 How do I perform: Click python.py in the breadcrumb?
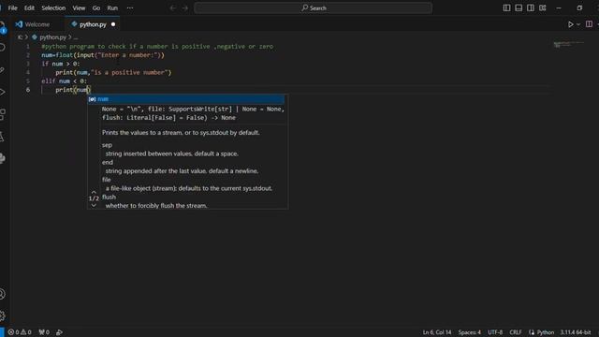coord(53,37)
